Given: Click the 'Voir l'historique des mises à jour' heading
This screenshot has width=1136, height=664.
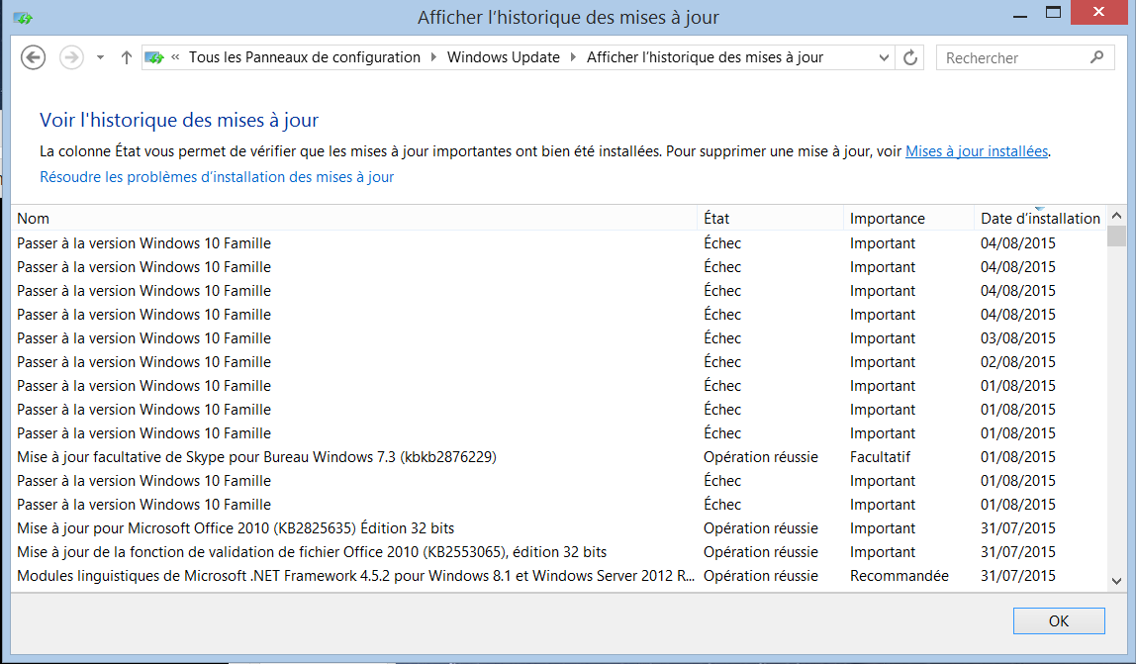Looking at the screenshot, I should [179, 121].
